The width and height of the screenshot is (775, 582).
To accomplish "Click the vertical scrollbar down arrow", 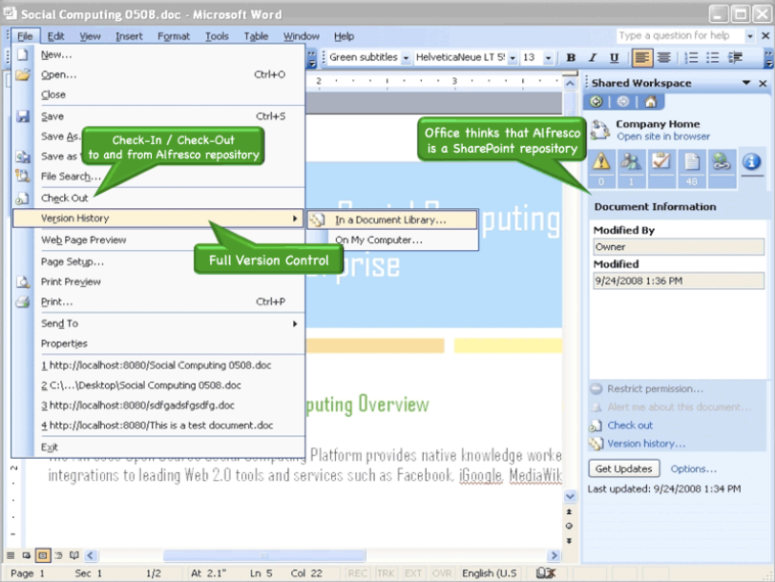I will [x=570, y=496].
